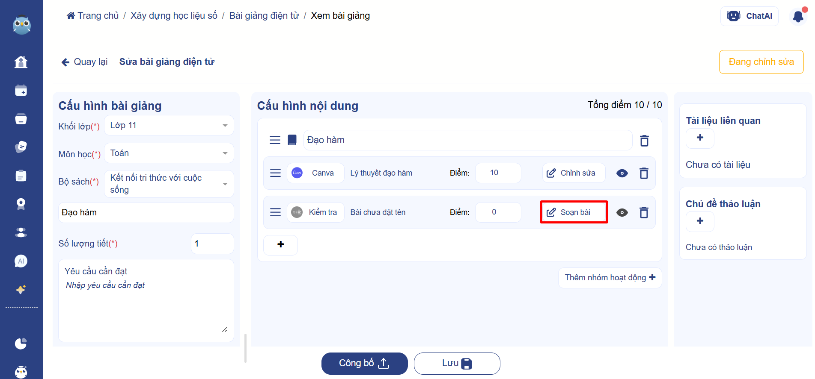Delete the Đạo hàm activity group
This screenshot has height=379, width=815.
coord(644,141)
